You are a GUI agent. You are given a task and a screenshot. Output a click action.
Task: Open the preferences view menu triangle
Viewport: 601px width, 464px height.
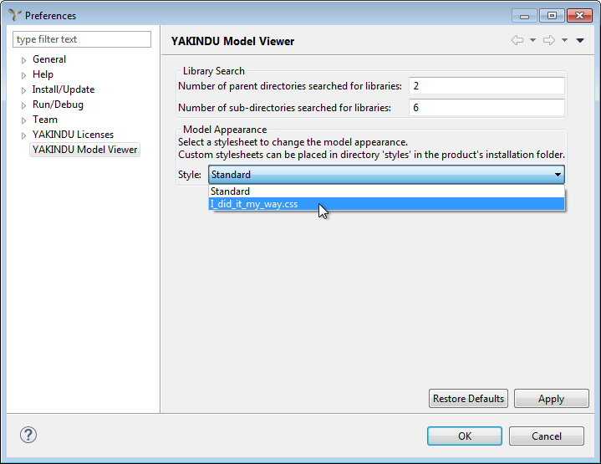click(x=580, y=41)
